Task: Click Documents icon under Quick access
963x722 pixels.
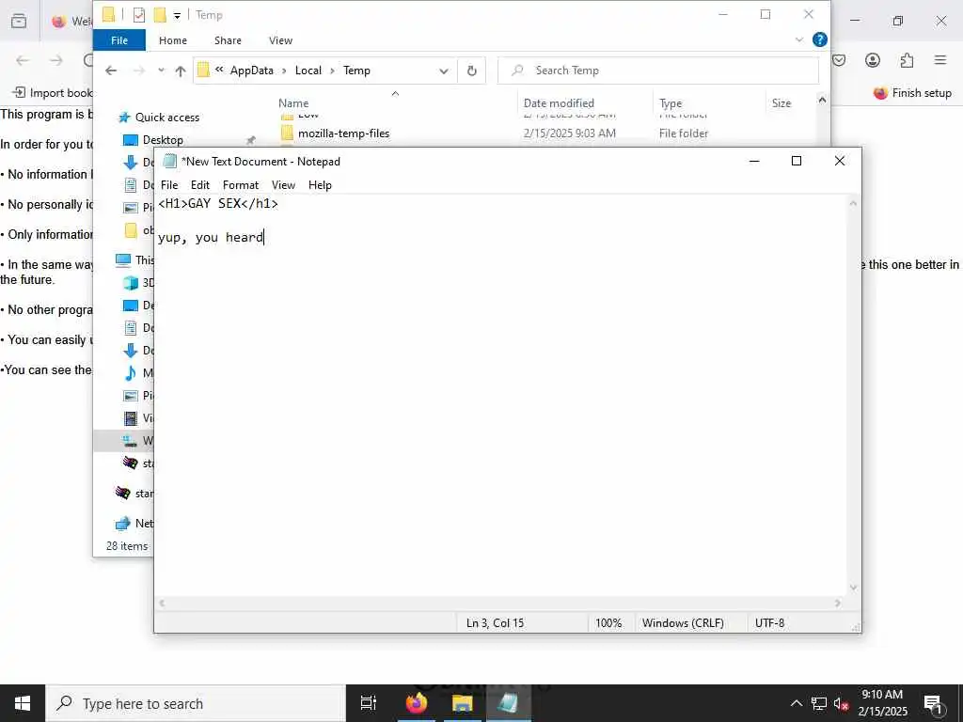Action: point(130,185)
